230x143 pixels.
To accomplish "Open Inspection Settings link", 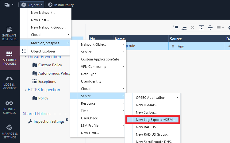I will 49,122.
